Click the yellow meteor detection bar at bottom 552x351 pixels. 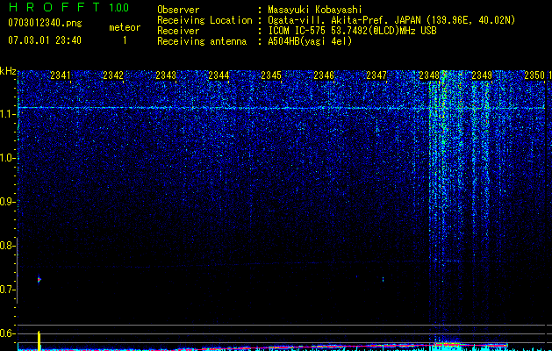tap(39, 340)
